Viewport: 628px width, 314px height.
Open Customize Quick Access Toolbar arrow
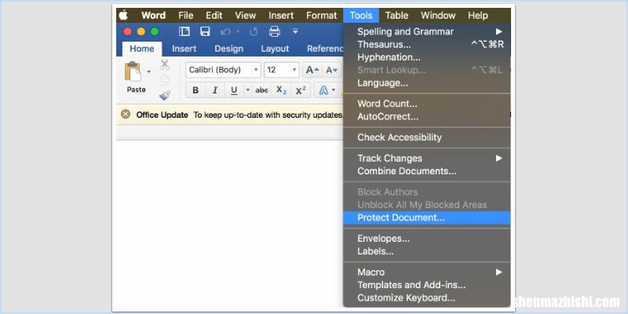pyautogui.click(x=296, y=31)
